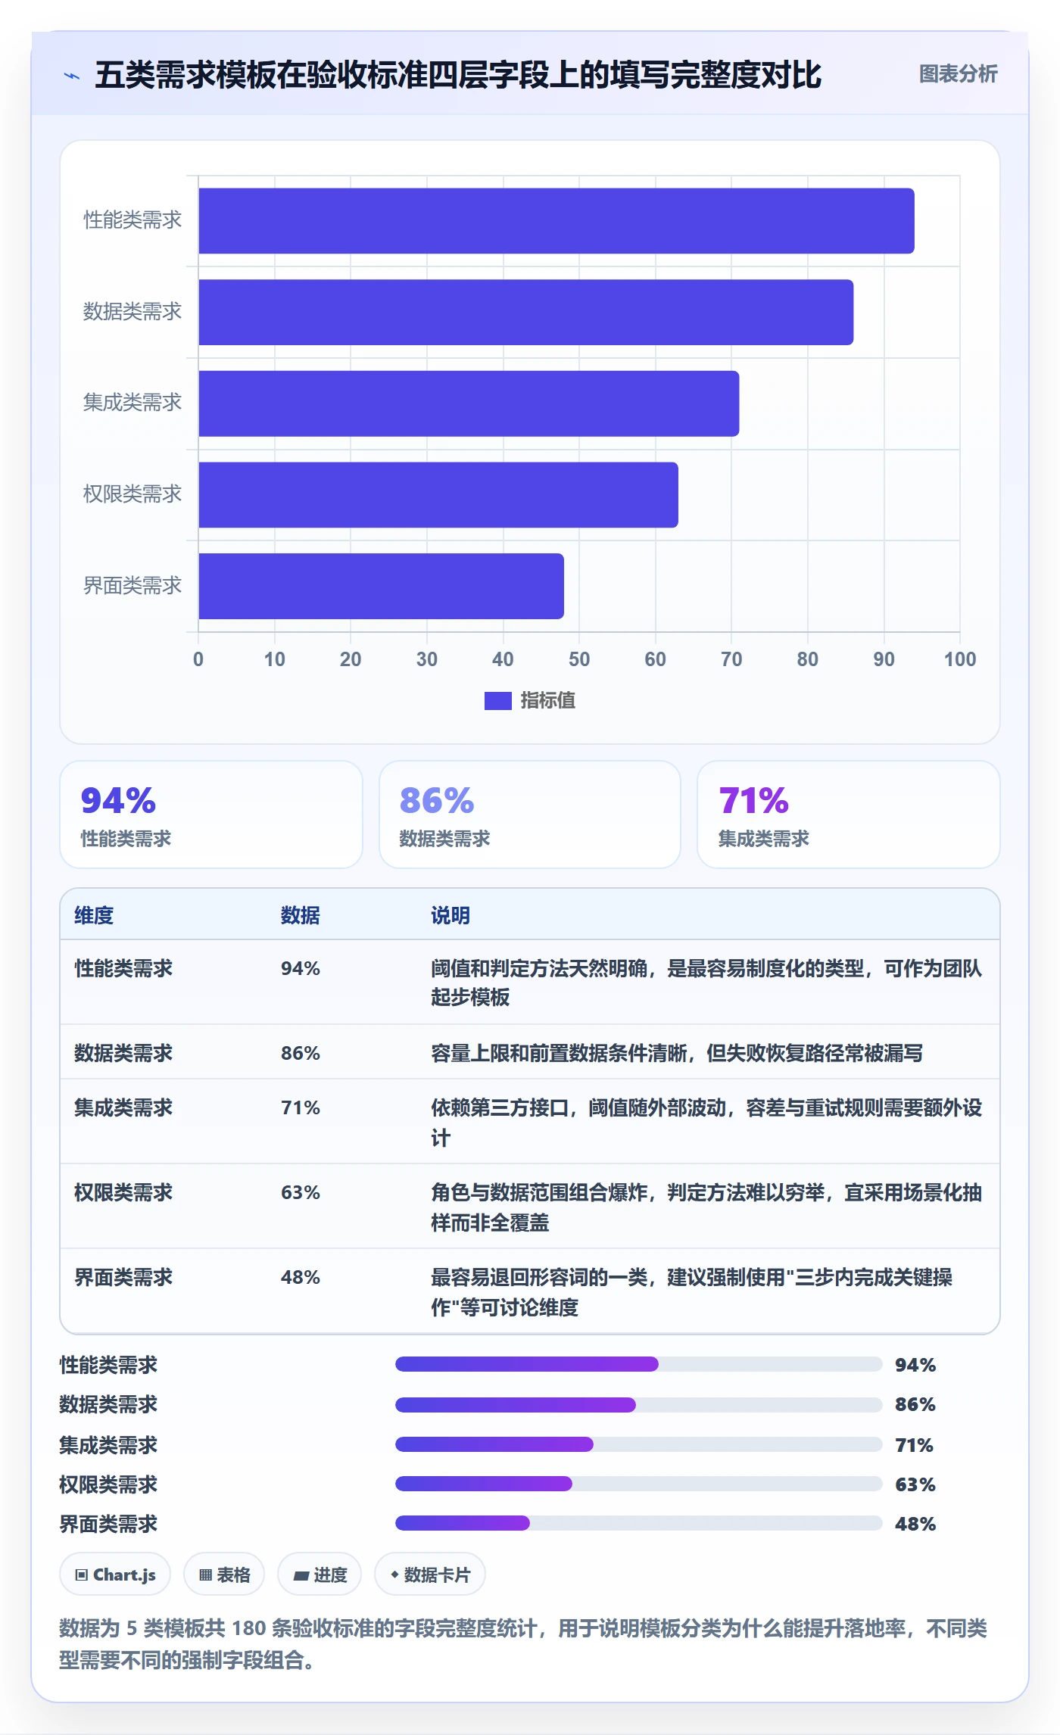This screenshot has height=1735, width=1060.
Task: Toggle the 指标值 legend color swatch
Action: [x=497, y=701]
